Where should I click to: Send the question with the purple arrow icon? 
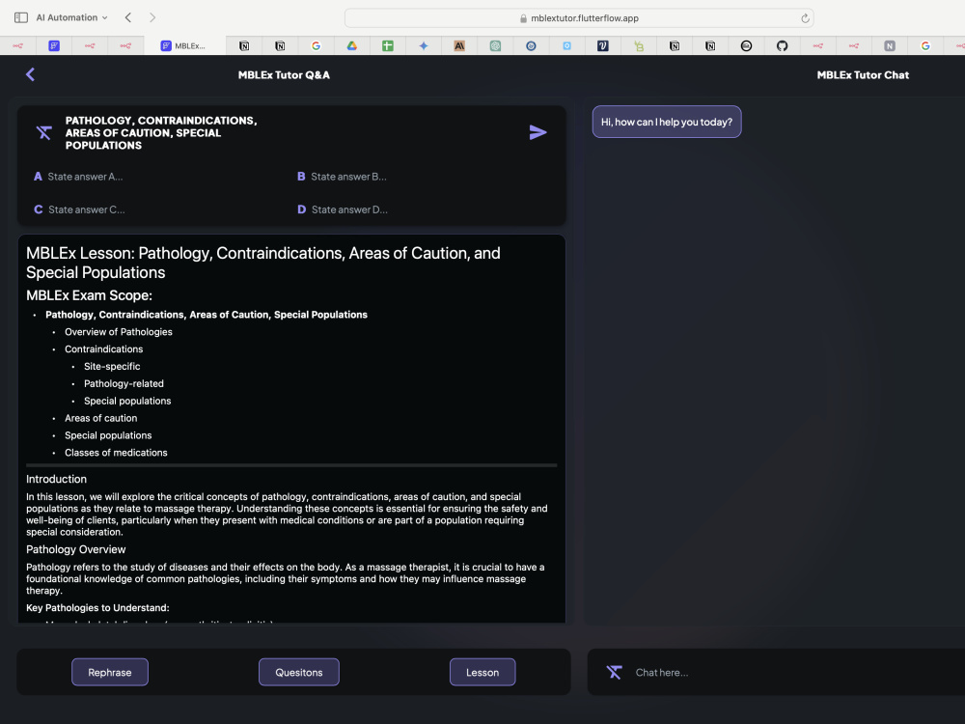[538, 132]
